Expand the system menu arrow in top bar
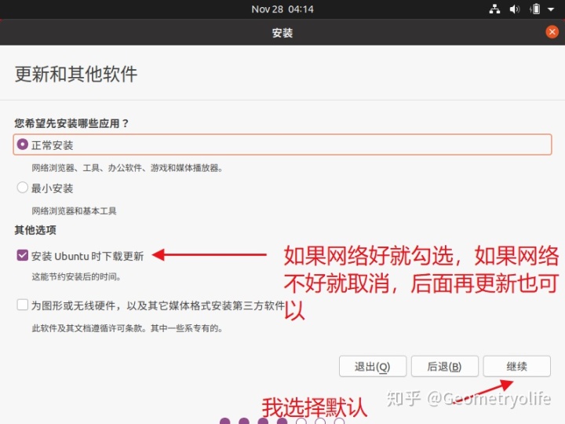Viewport: 565px width, 424px height. pos(551,9)
